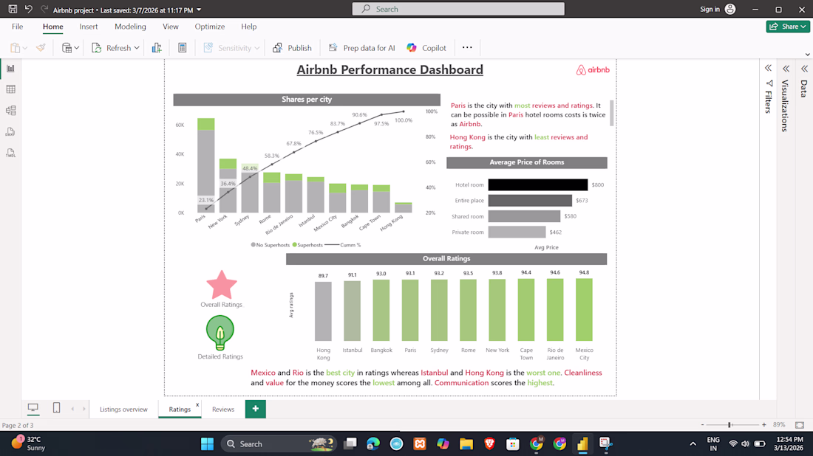Expand the Visualizations pane
Viewport: 813px width, 456px height.
(786, 69)
